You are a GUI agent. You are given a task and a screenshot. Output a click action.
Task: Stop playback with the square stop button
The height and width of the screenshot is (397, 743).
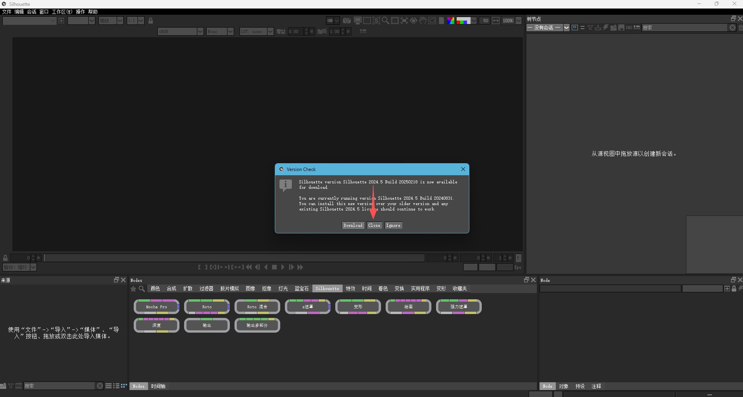pyautogui.click(x=274, y=267)
